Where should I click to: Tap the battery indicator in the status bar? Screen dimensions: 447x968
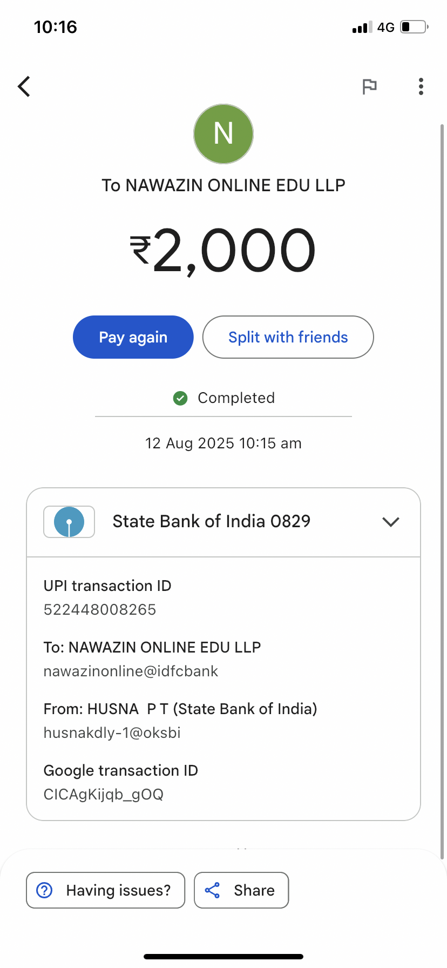[414, 27]
